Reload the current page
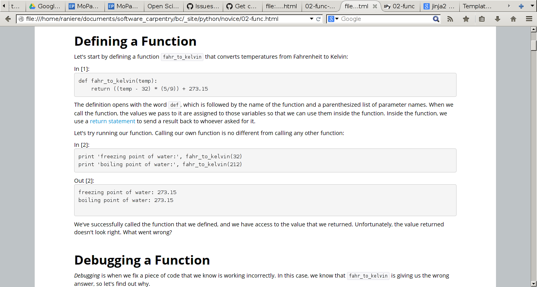 coord(319,19)
